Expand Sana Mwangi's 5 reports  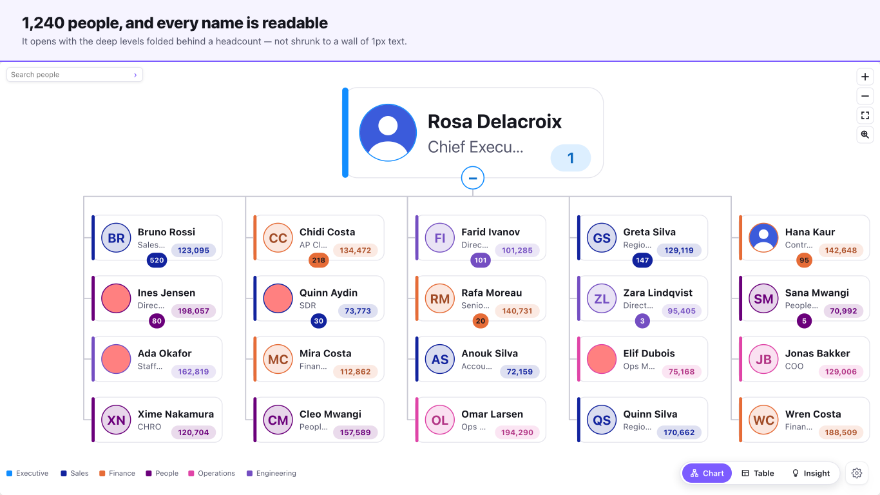coord(803,321)
